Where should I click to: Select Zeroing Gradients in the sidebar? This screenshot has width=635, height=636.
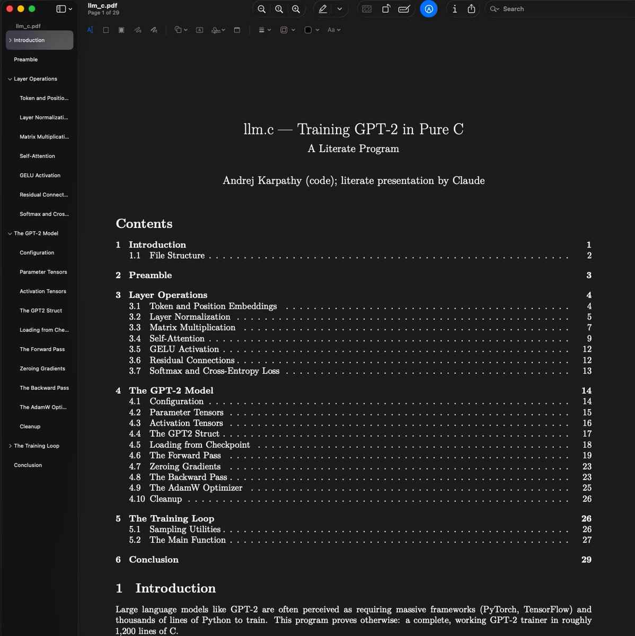[42, 368]
